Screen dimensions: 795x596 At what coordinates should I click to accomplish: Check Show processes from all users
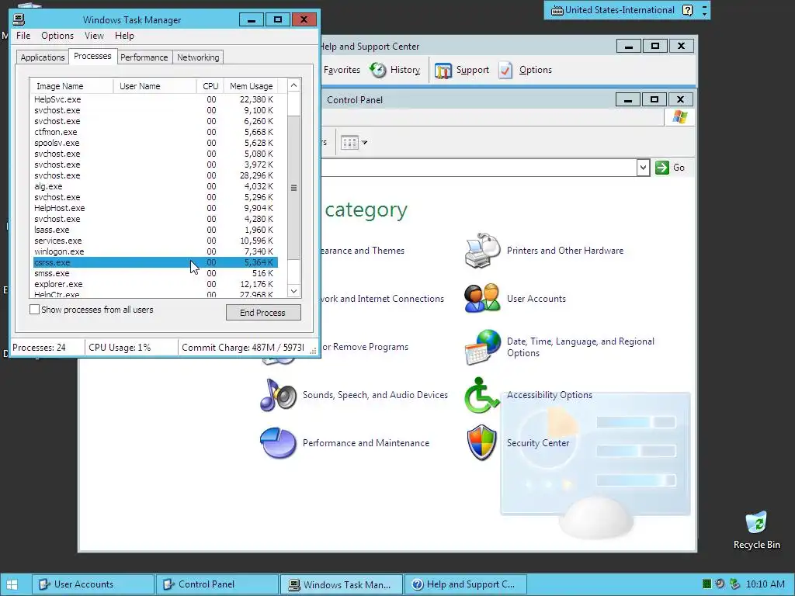click(34, 309)
